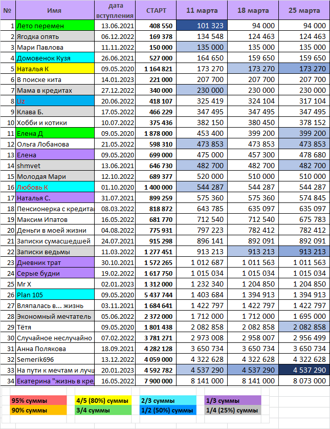The width and height of the screenshot is (330, 429).
Task: Select the cyan '2/3 суммы' legend swatch
Action: [x=168, y=400]
